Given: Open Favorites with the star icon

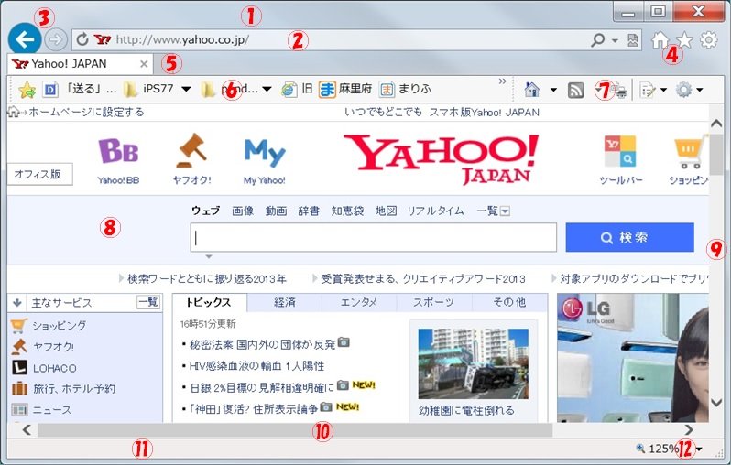Looking at the screenshot, I should [684, 40].
